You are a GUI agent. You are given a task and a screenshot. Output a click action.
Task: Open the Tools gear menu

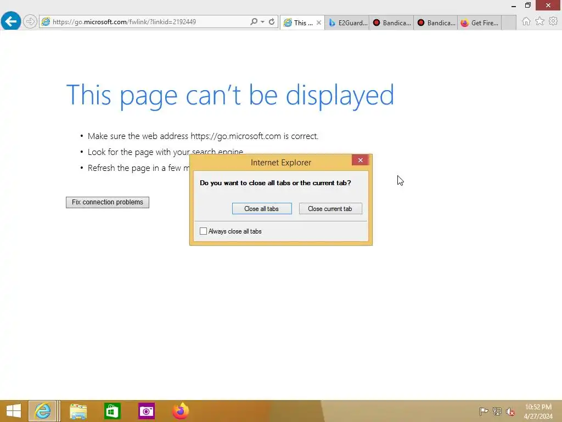coord(553,21)
